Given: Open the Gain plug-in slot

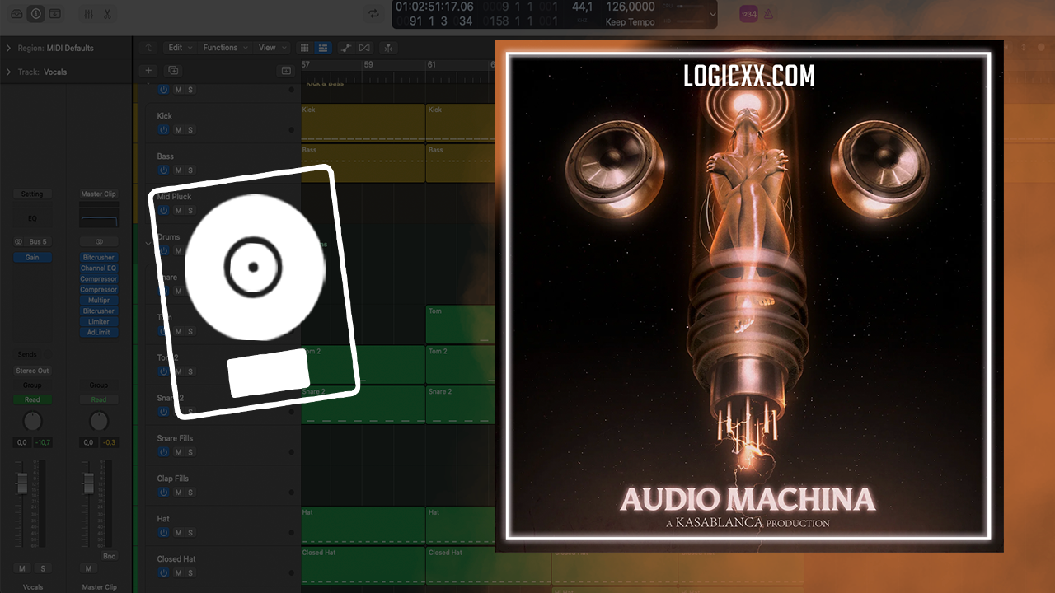Looking at the screenshot, I should click(32, 258).
